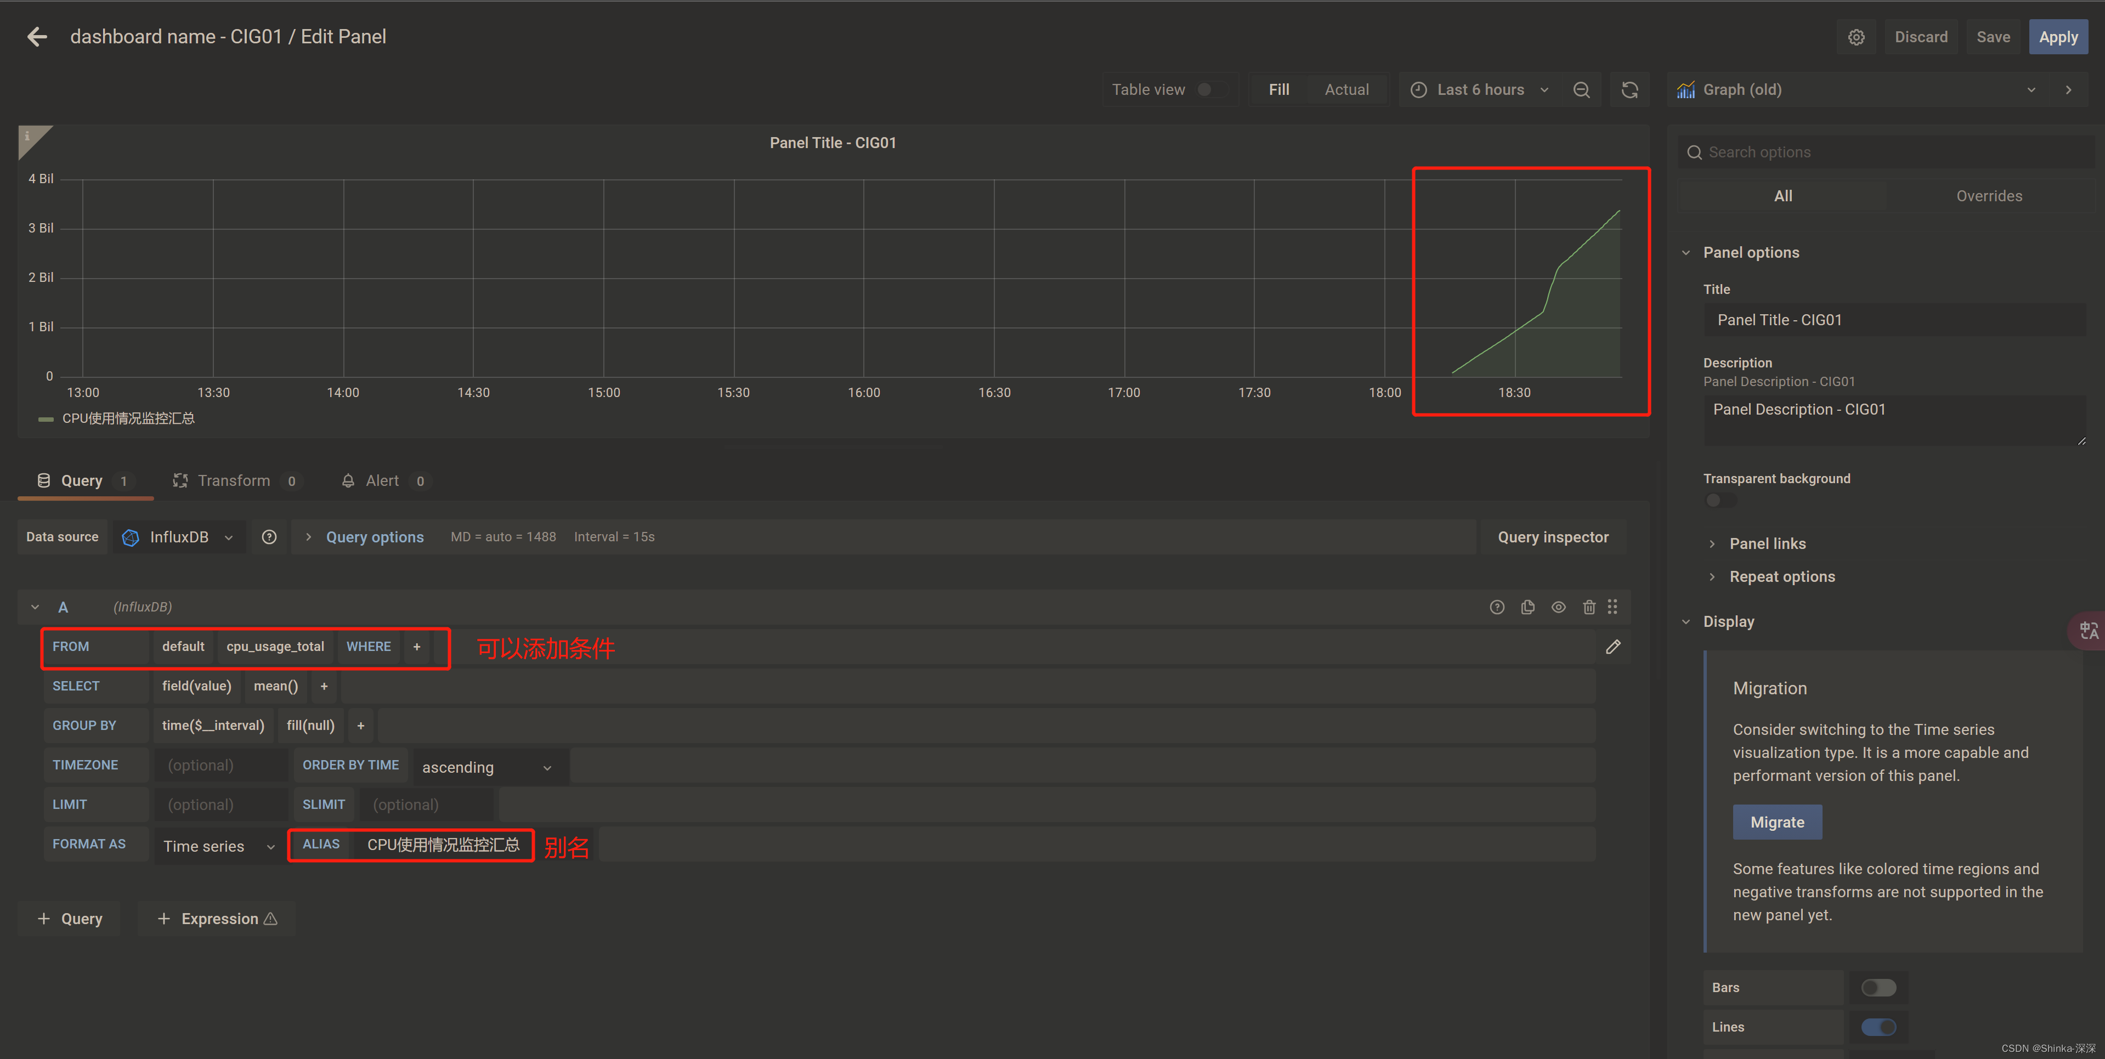
Task: Click the InfluxDB logo icon
Action: click(x=130, y=537)
